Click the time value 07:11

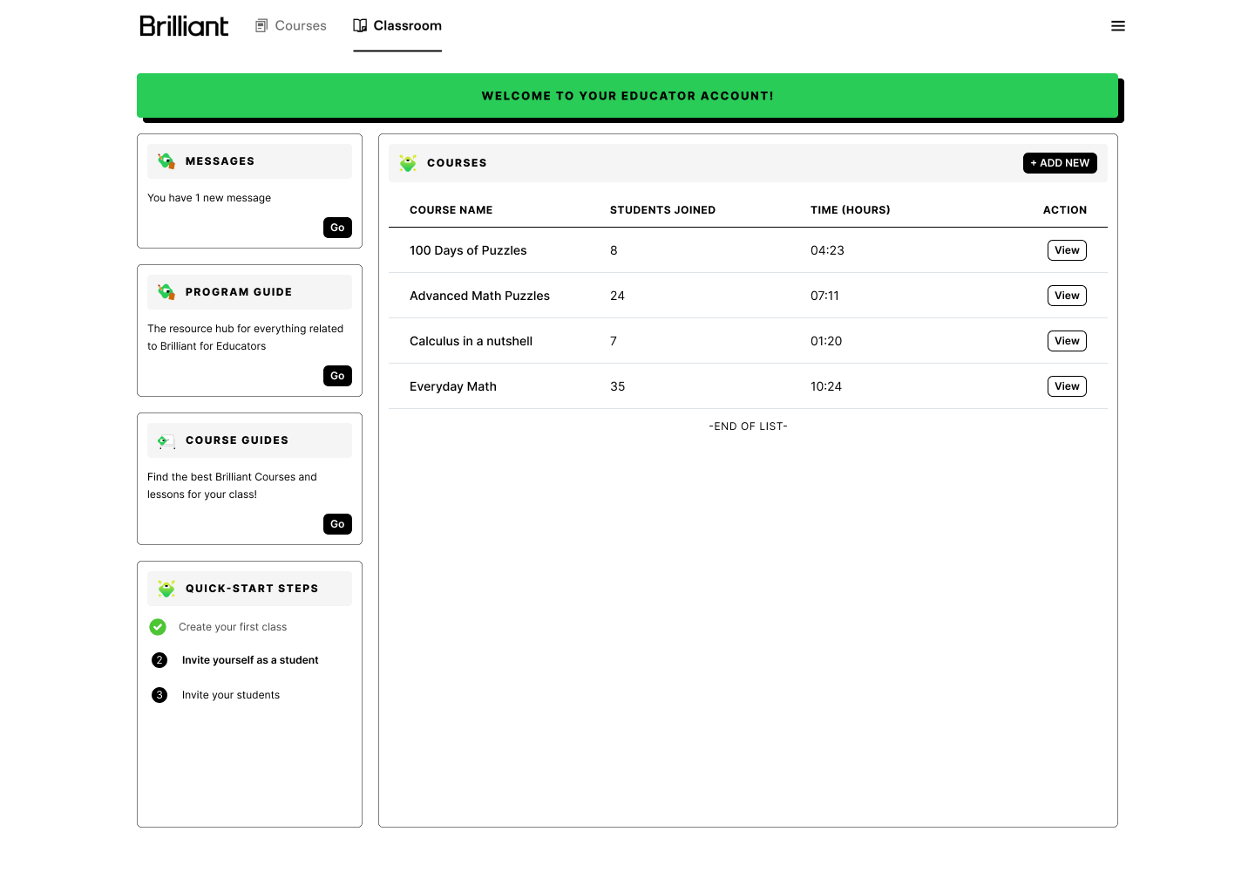(x=824, y=296)
